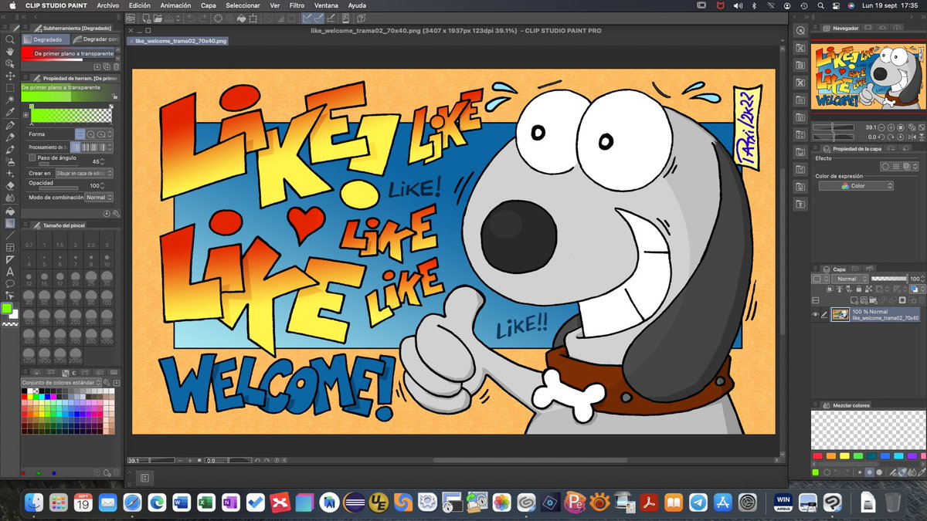Select the Balloon tool

10,283
